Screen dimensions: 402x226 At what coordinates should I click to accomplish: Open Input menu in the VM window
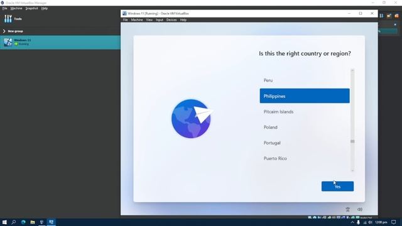159,19
